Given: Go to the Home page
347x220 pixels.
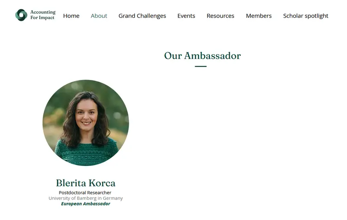Looking at the screenshot, I should (x=71, y=16).
